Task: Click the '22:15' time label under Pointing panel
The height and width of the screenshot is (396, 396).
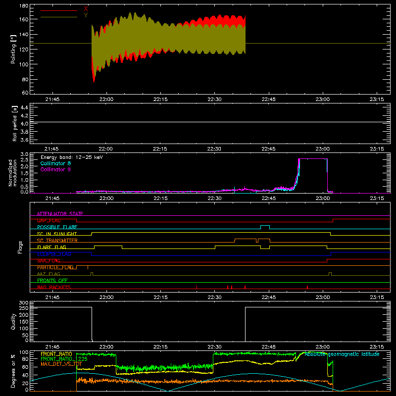Action: 160,99
